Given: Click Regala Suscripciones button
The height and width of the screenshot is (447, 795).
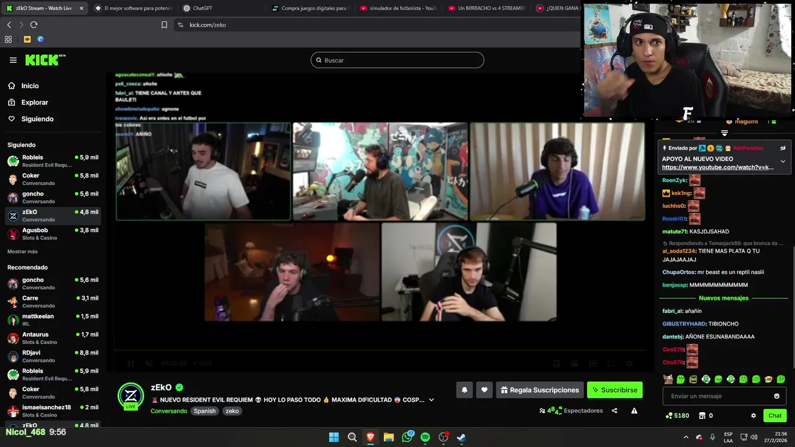Looking at the screenshot, I should [x=540, y=390].
